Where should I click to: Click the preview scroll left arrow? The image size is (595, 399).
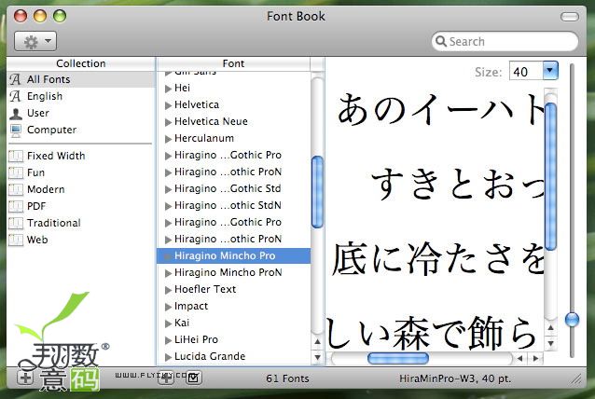click(519, 358)
